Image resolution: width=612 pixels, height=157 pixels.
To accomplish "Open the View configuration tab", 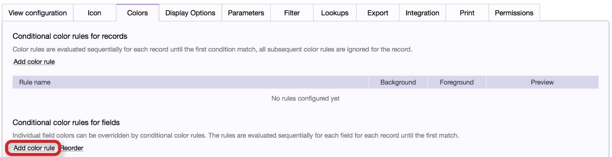I will pos(37,13).
